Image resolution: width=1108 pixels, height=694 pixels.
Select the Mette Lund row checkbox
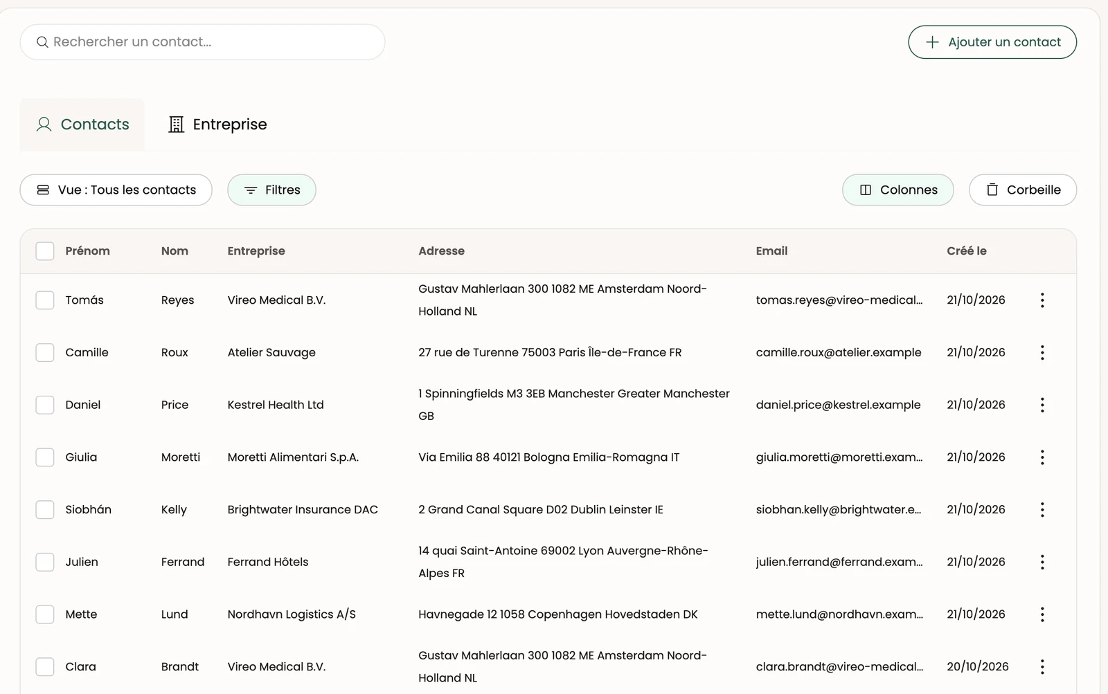45,614
